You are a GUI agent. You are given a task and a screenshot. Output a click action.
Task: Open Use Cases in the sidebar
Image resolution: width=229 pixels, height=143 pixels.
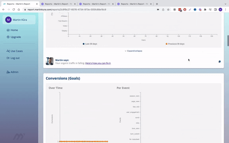15,51
